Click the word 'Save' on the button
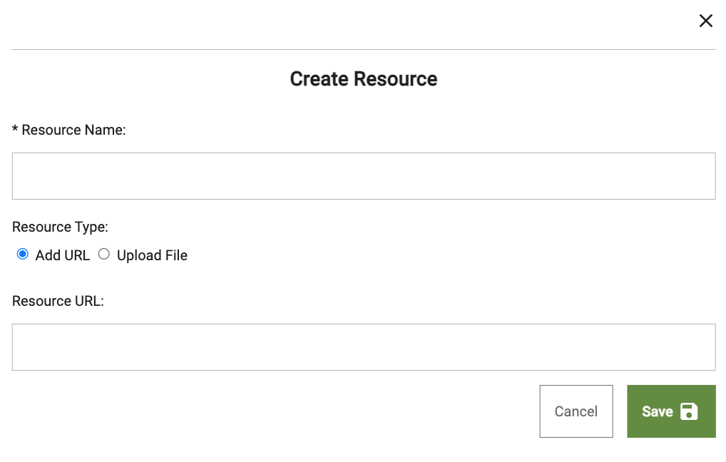 pos(657,411)
